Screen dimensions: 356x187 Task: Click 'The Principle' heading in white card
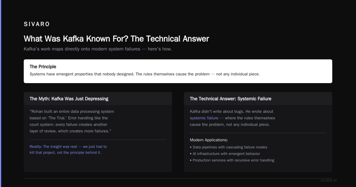tap(43, 67)
